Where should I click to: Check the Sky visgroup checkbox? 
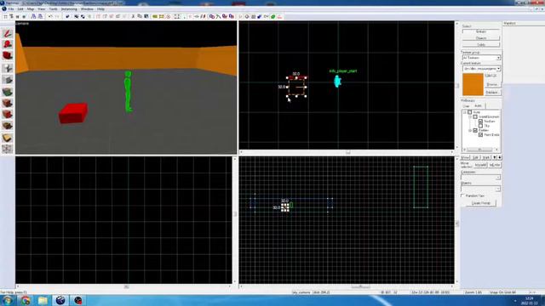[480, 126]
